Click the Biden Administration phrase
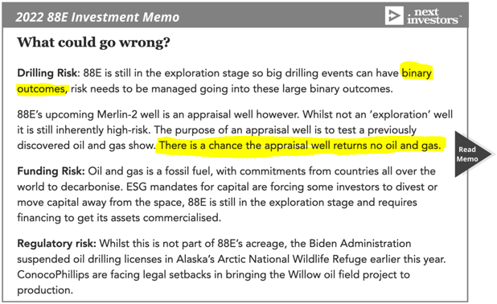This screenshot has height=304, width=497. point(360,244)
